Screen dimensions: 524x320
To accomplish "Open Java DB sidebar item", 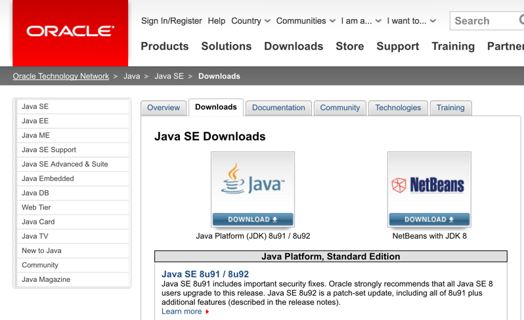I will [72, 193].
